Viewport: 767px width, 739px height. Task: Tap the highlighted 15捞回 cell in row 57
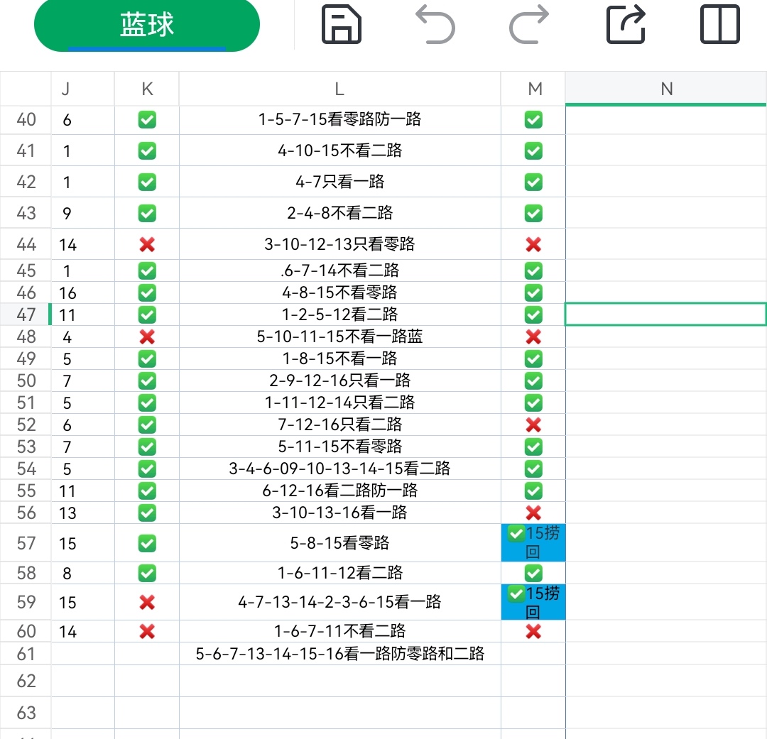click(533, 543)
